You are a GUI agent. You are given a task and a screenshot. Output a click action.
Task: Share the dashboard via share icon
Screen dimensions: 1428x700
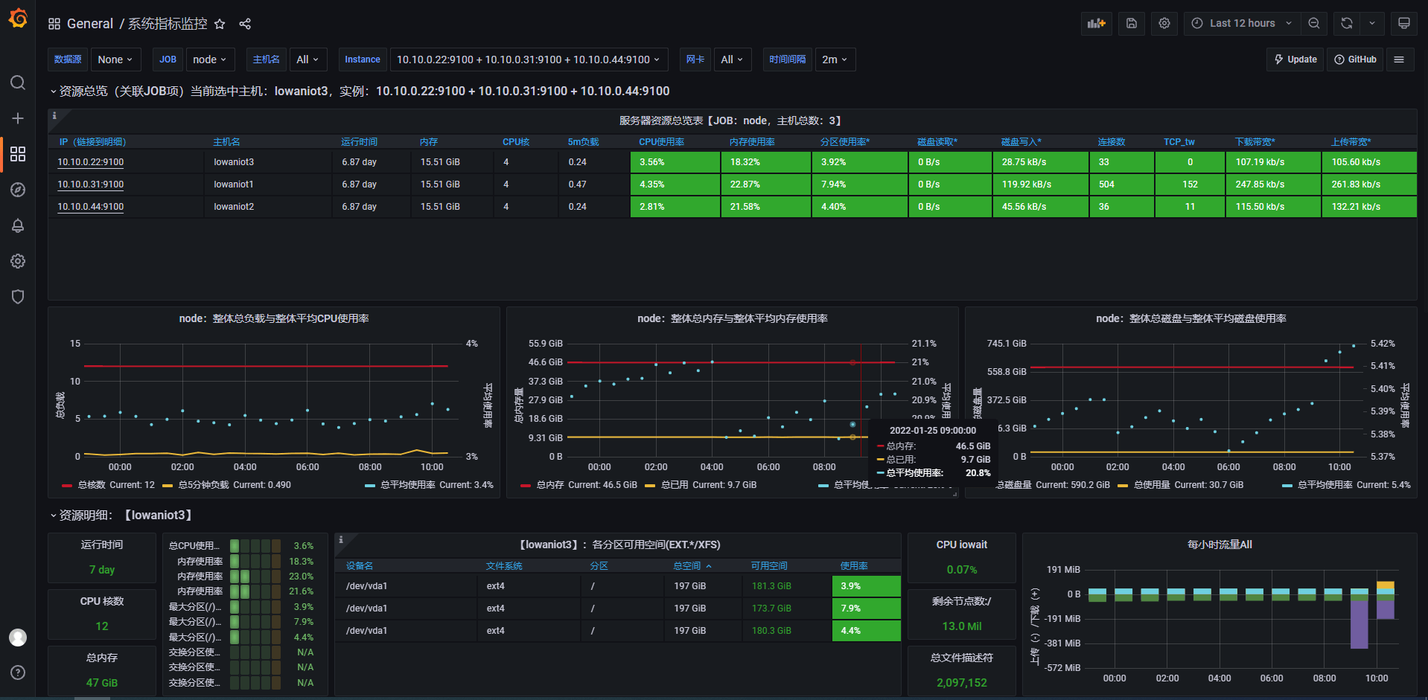[x=245, y=24]
